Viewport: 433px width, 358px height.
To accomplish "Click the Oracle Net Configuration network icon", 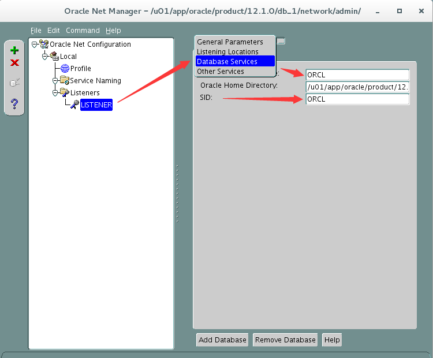I will point(44,44).
